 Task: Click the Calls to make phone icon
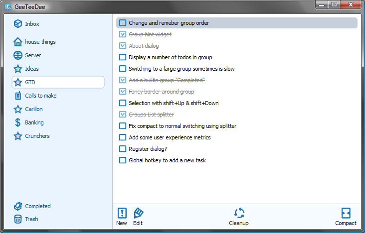click(18, 96)
